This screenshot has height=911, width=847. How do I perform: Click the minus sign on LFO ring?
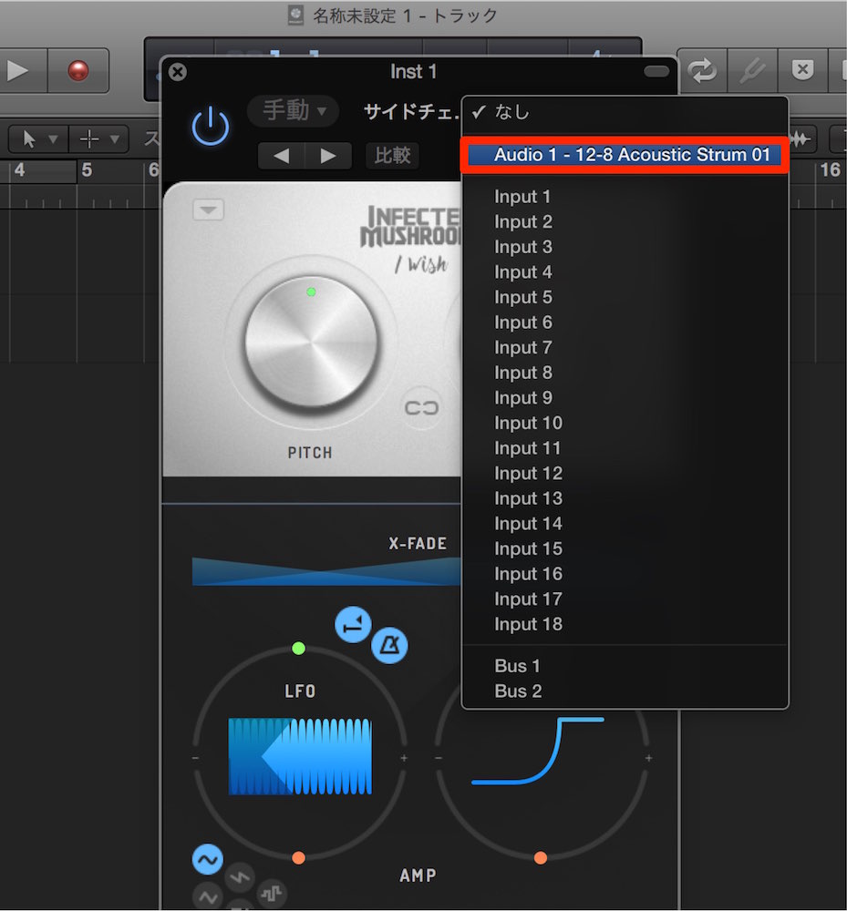pos(195,758)
